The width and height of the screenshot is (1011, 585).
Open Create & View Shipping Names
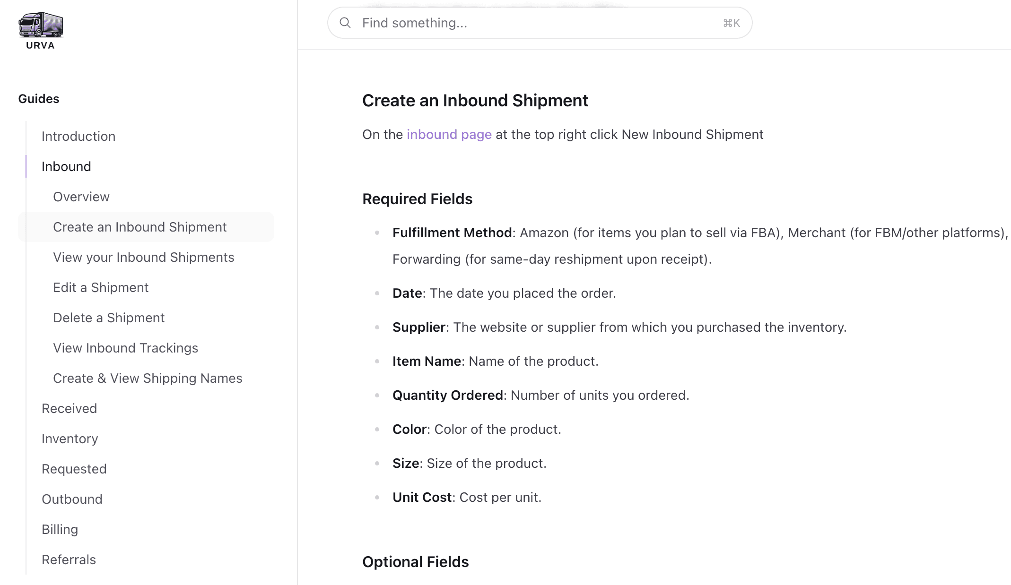148,378
